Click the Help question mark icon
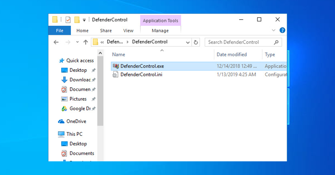Image resolution: width=335 pixels, height=175 pixels. point(282,30)
